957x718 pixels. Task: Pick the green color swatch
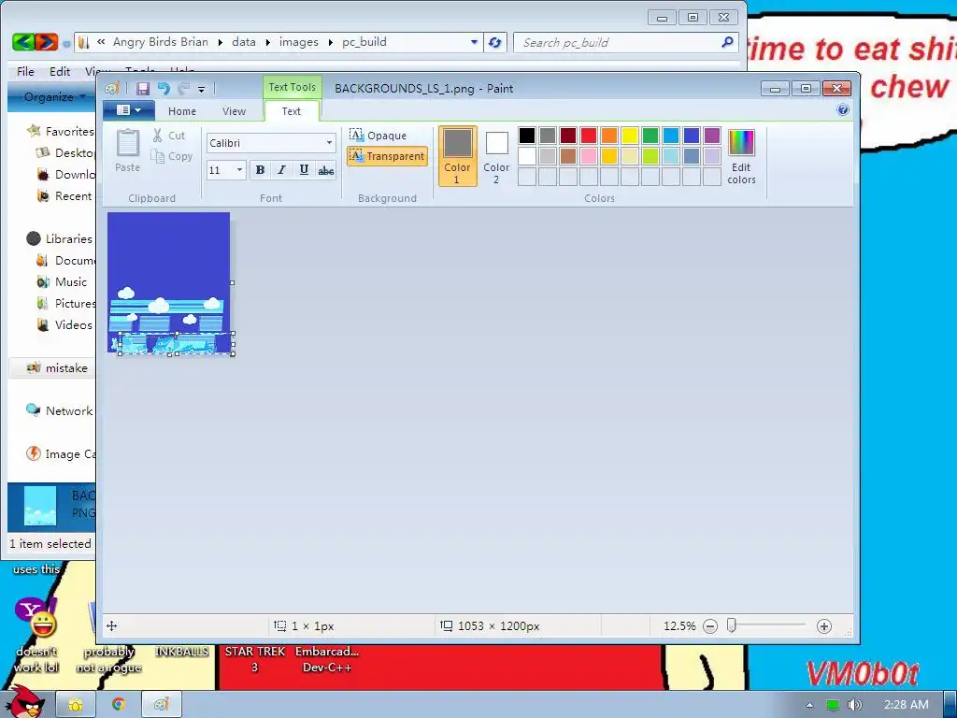coord(650,135)
